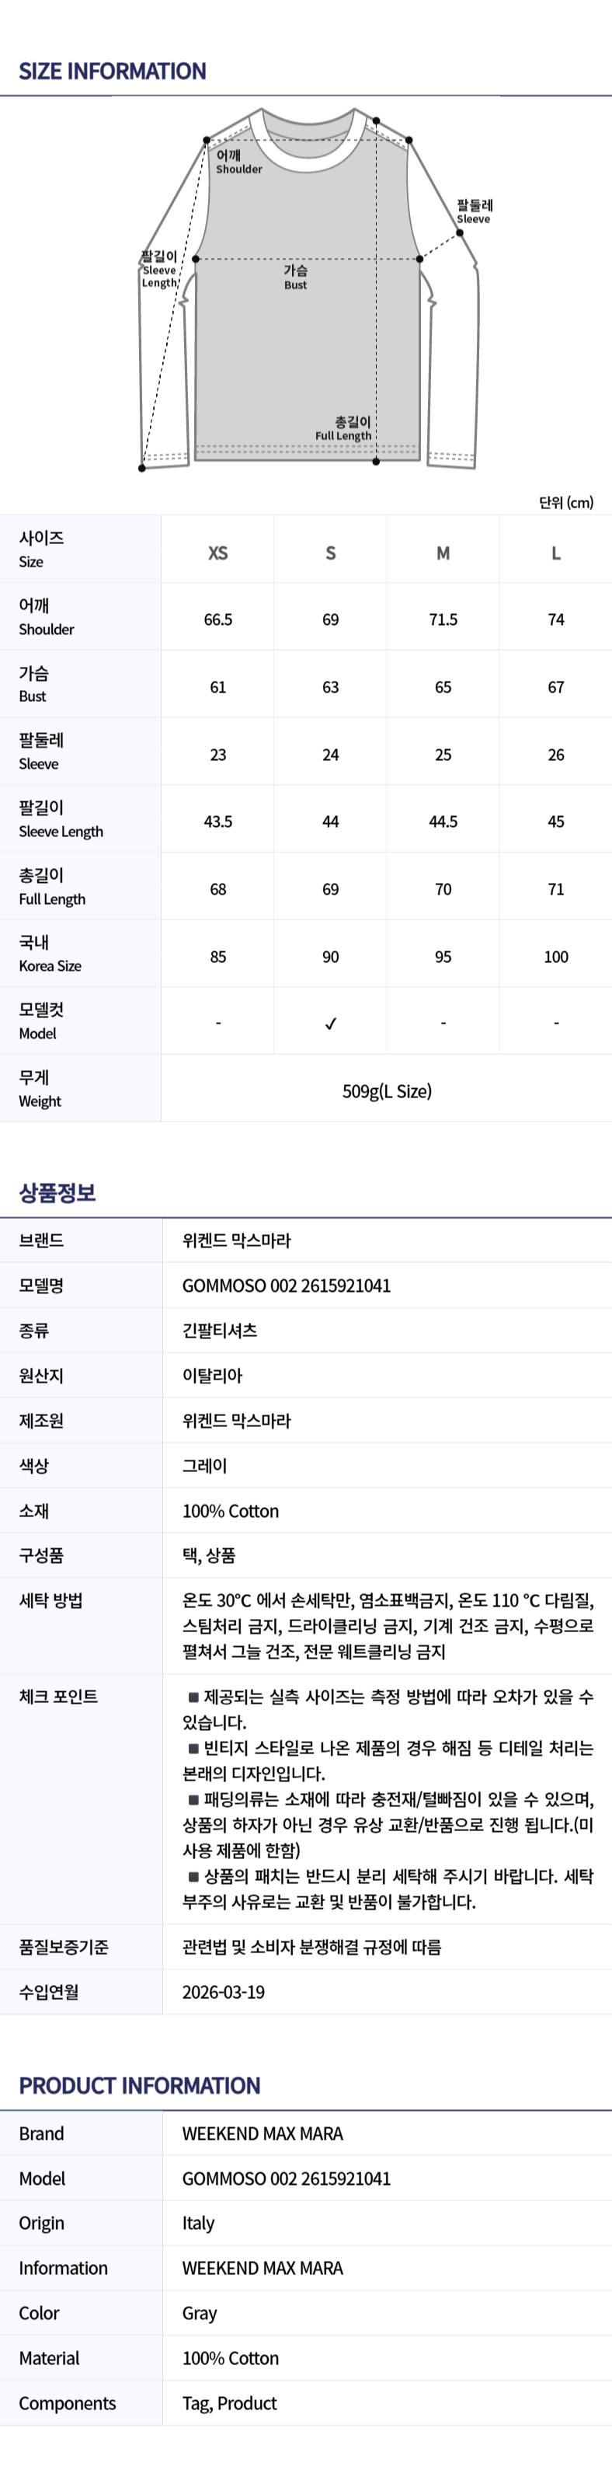
Task: Click the 100% Cotton value under 소재
Action: (x=231, y=1511)
